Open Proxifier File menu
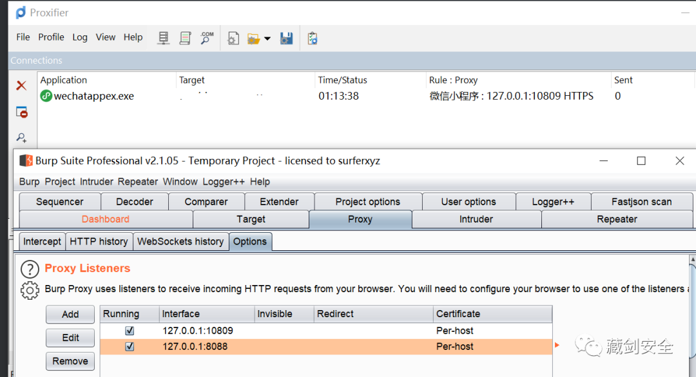 [x=23, y=37]
